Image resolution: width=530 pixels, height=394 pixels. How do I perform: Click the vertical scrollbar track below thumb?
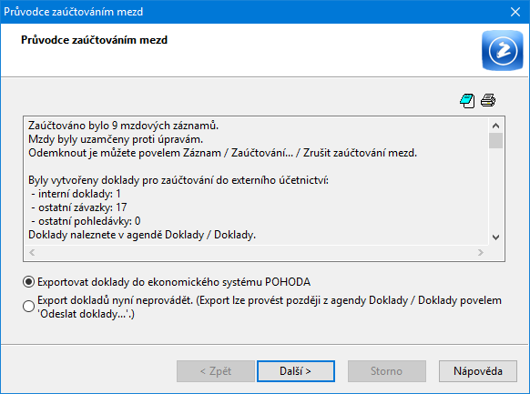pyautogui.click(x=495, y=189)
